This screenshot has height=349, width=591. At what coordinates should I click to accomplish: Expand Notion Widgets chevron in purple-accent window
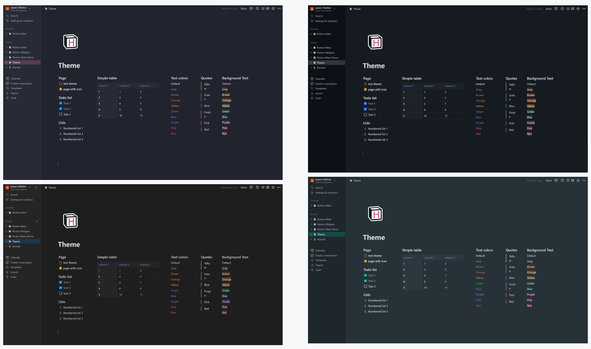[7, 52]
